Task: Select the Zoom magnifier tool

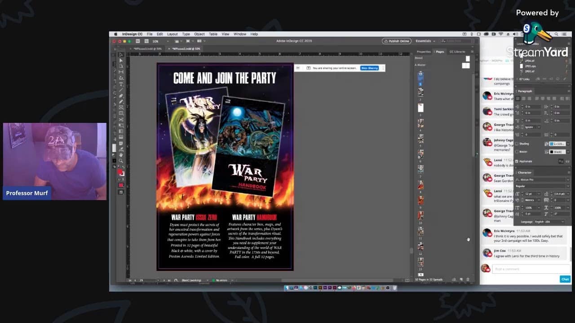Action: tap(121, 161)
